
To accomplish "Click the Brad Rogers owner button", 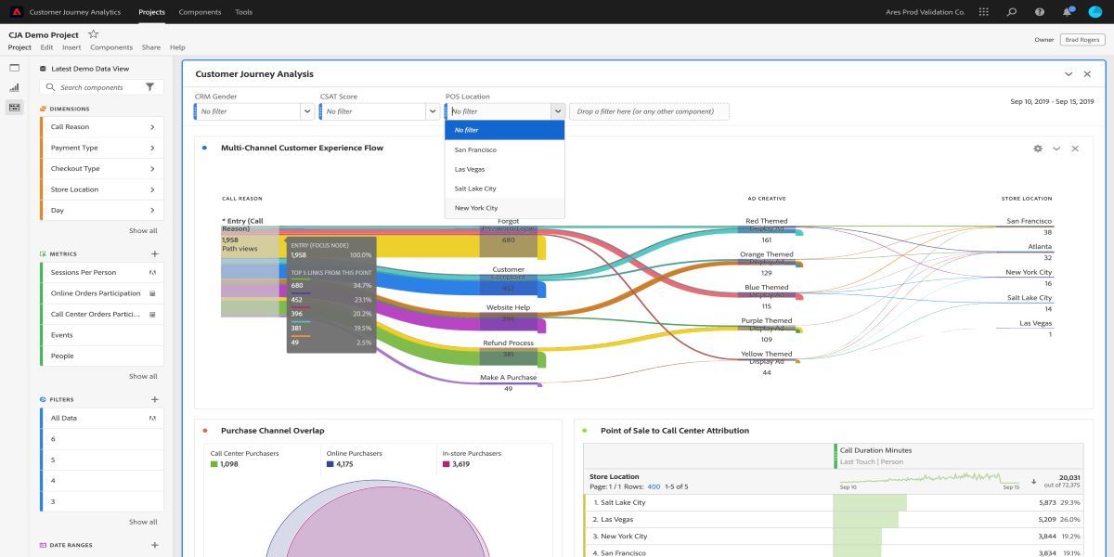I will coord(1082,40).
